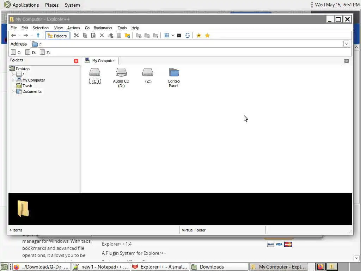Select the My Computer tab

[x=100, y=61]
